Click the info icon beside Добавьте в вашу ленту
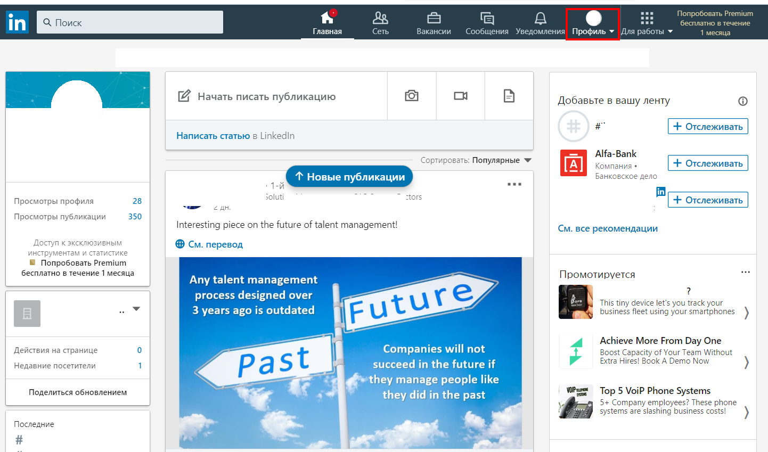The width and height of the screenshot is (768, 452). (743, 101)
